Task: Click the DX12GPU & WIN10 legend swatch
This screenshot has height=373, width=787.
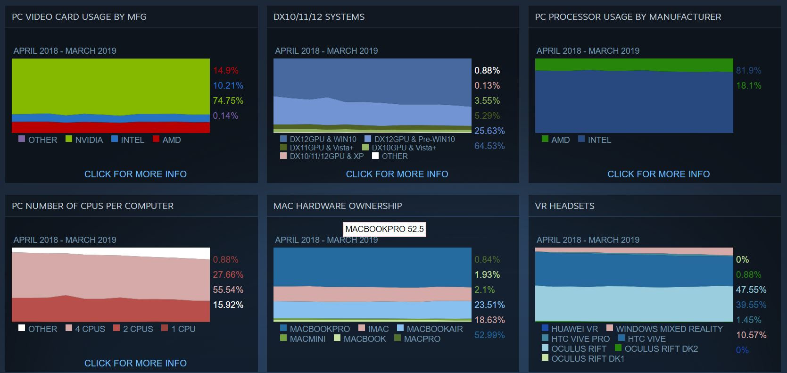Action: [283, 139]
